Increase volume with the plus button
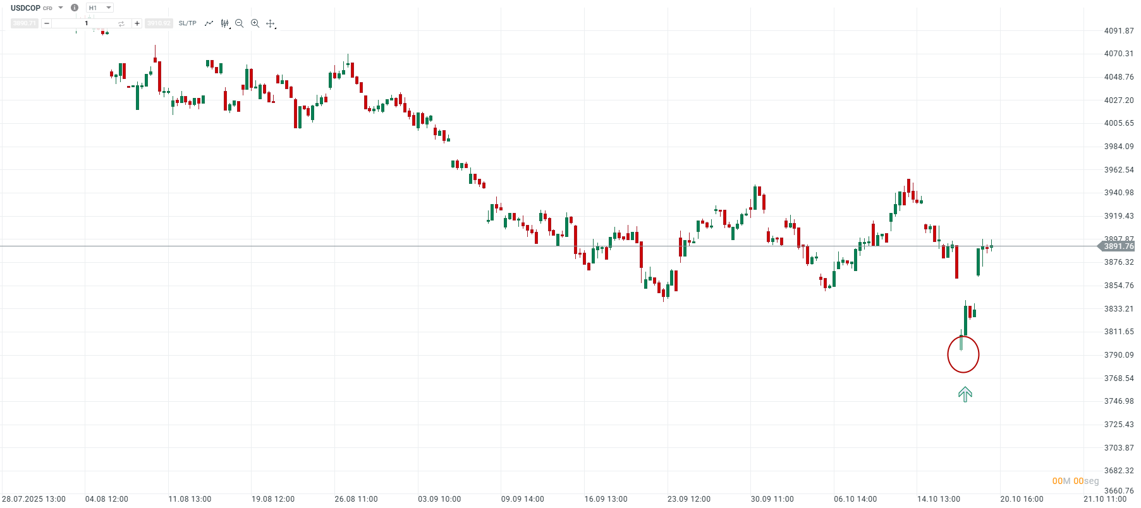The image size is (1141, 508). click(137, 23)
